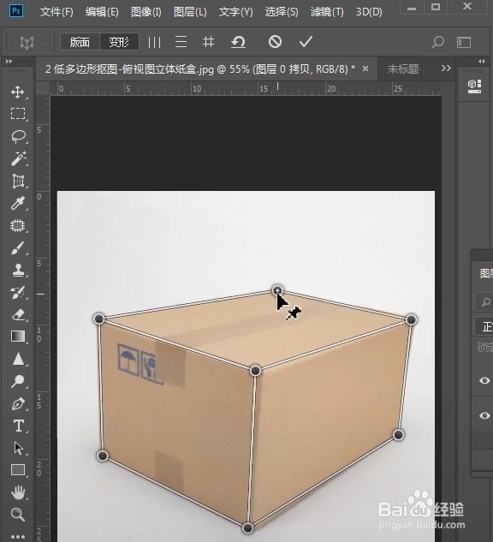Remove the perspective warp with reset arrow
This screenshot has width=493, height=542.
tap(238, 42)
